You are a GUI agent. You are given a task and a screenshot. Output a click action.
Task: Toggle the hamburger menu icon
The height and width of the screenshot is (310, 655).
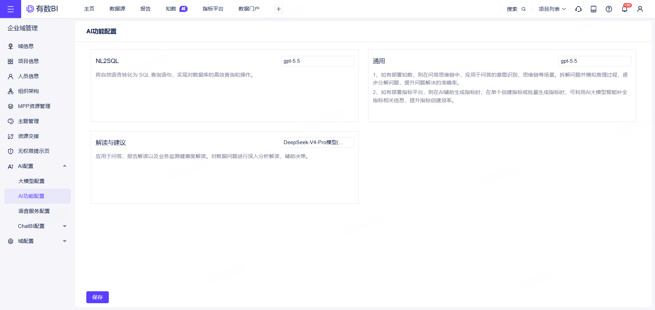pyautogui.click(x=11, y=9)
